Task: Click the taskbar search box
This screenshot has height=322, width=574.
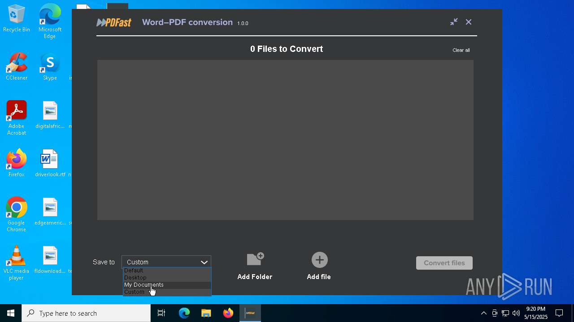Action: [86, 313]
